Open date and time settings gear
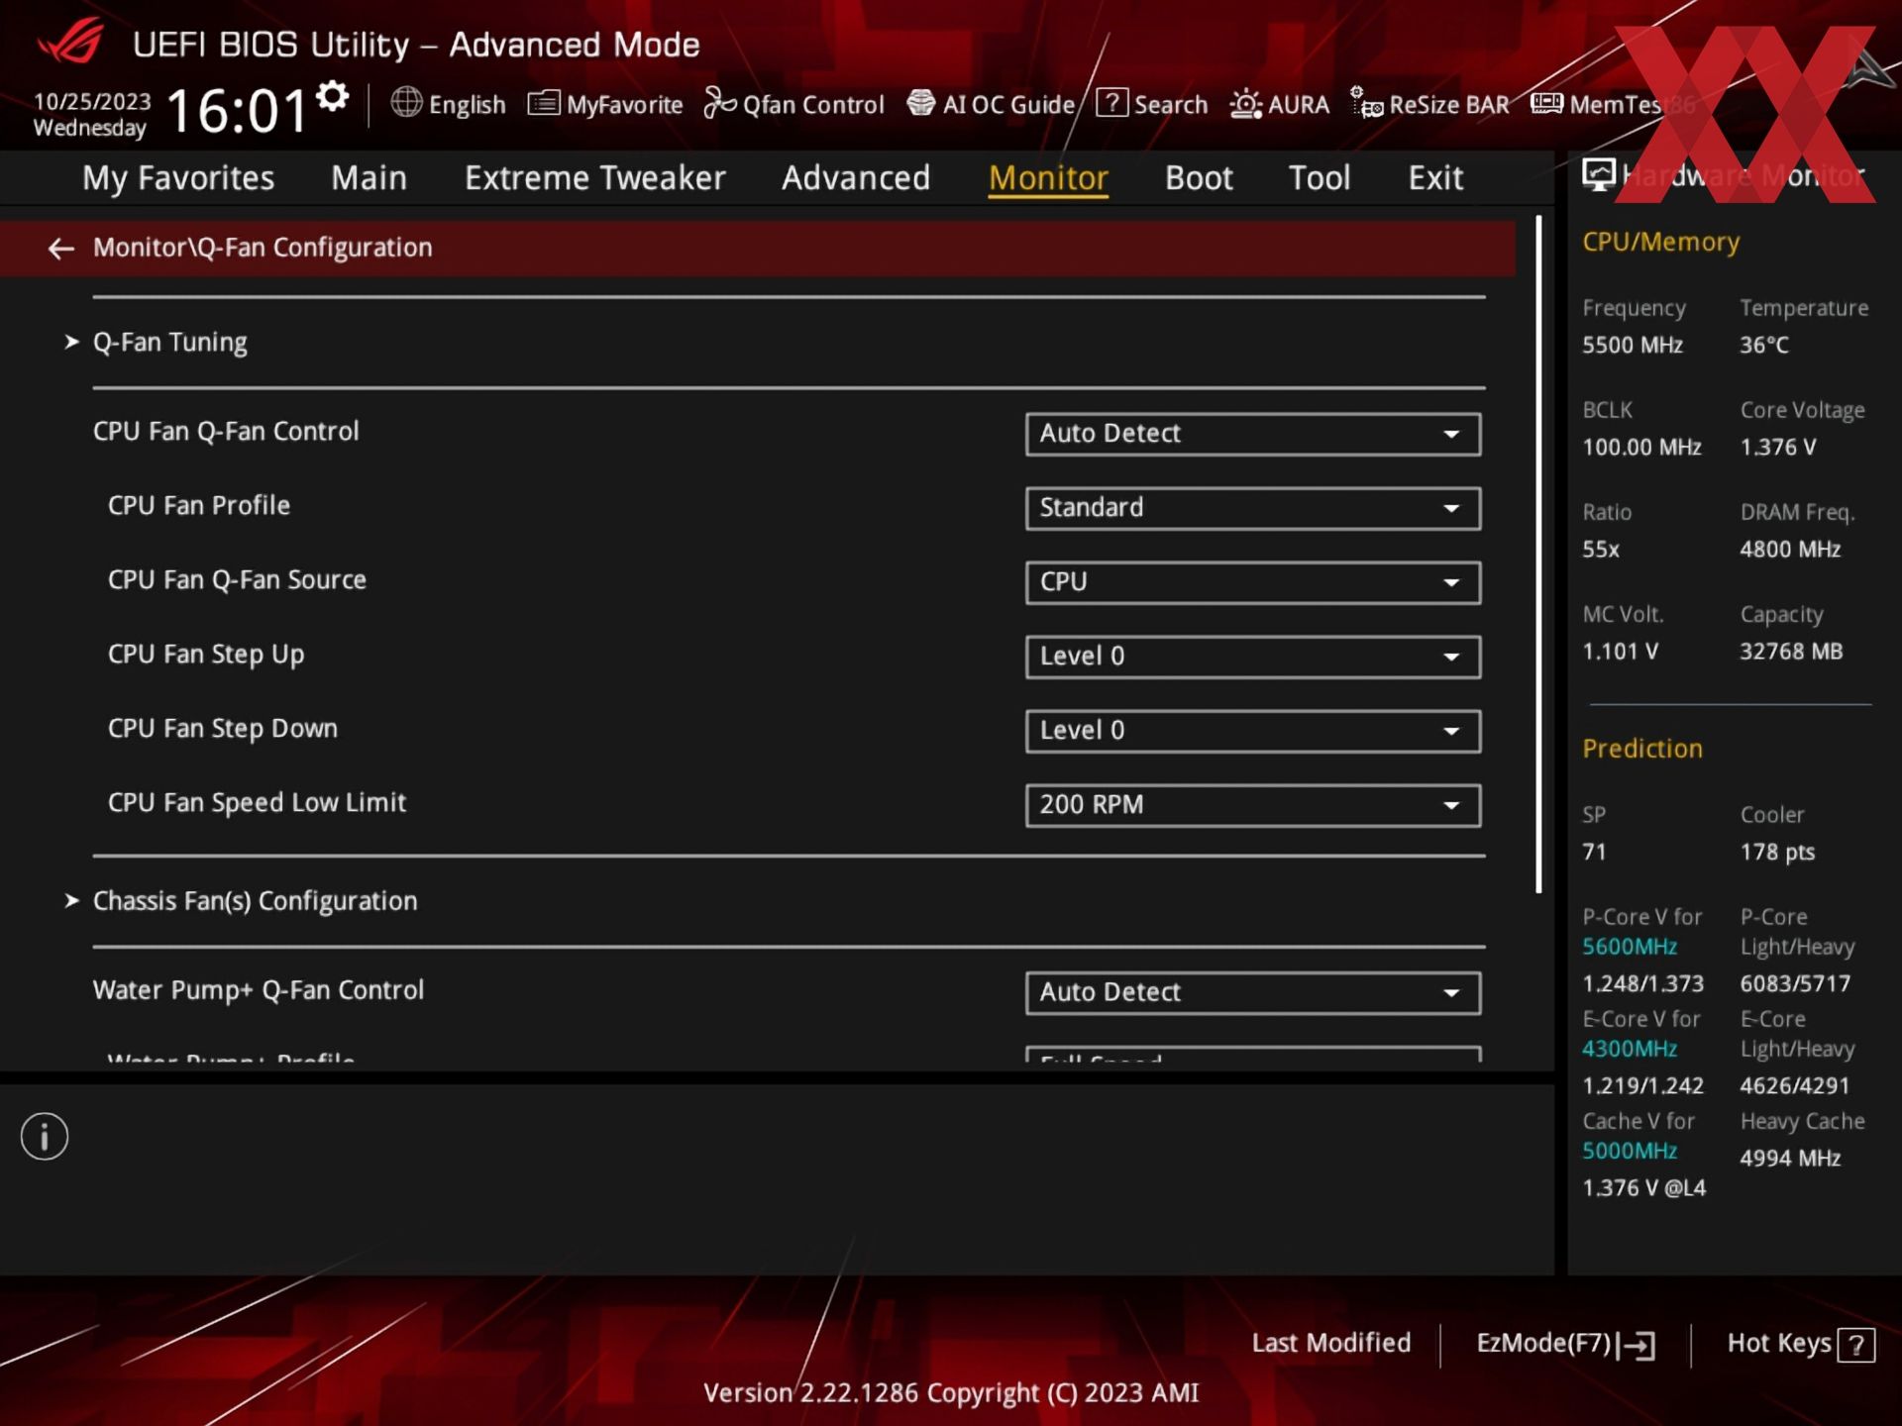Image resolution: width=1902 pixels, height=1426 pixels. coord(333,96)
